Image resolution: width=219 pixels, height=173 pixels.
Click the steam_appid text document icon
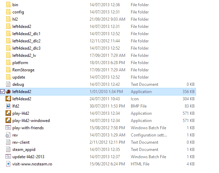8,150
